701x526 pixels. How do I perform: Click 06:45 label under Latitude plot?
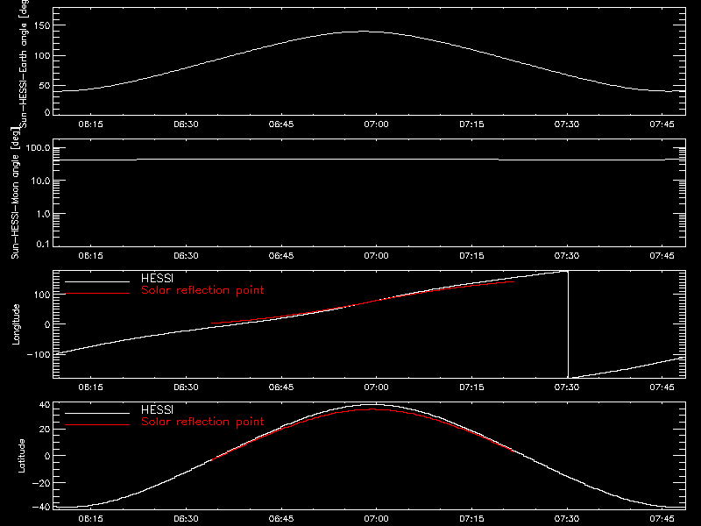[281, 519]
